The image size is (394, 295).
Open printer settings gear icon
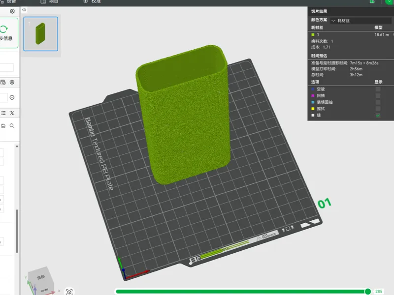12,11
